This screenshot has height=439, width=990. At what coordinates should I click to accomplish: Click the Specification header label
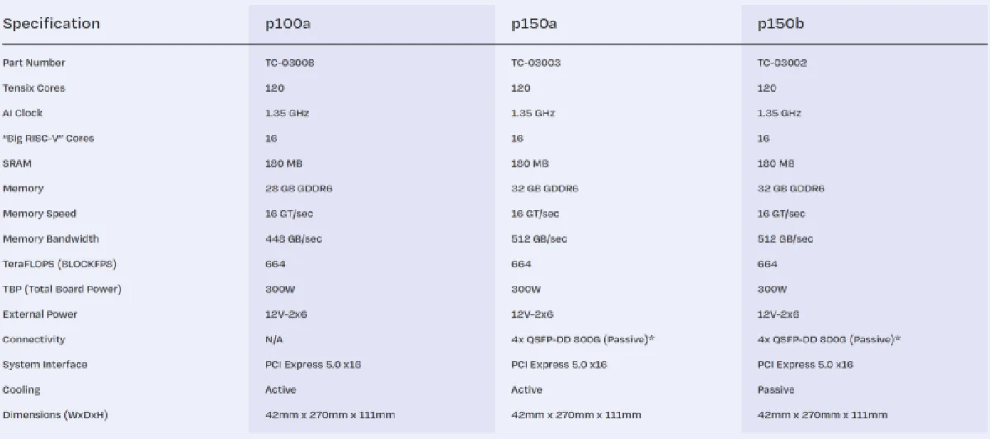pyautogui.click(x=51, y=23)
